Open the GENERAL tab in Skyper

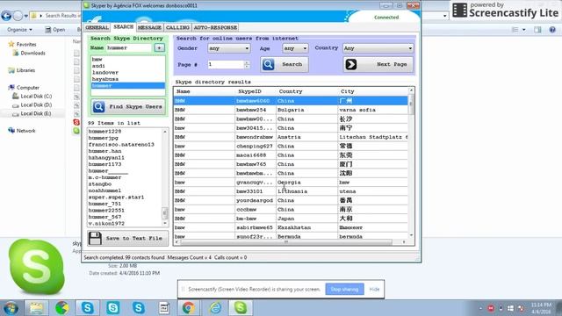pos(97,27)
